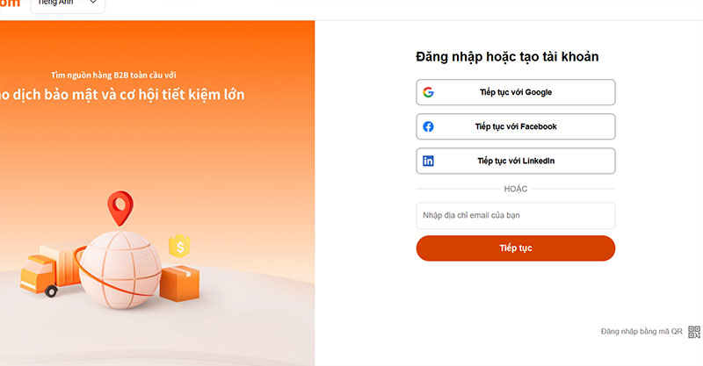Click the HOẶC divider text
703x366 pixels.
[516, 190]
